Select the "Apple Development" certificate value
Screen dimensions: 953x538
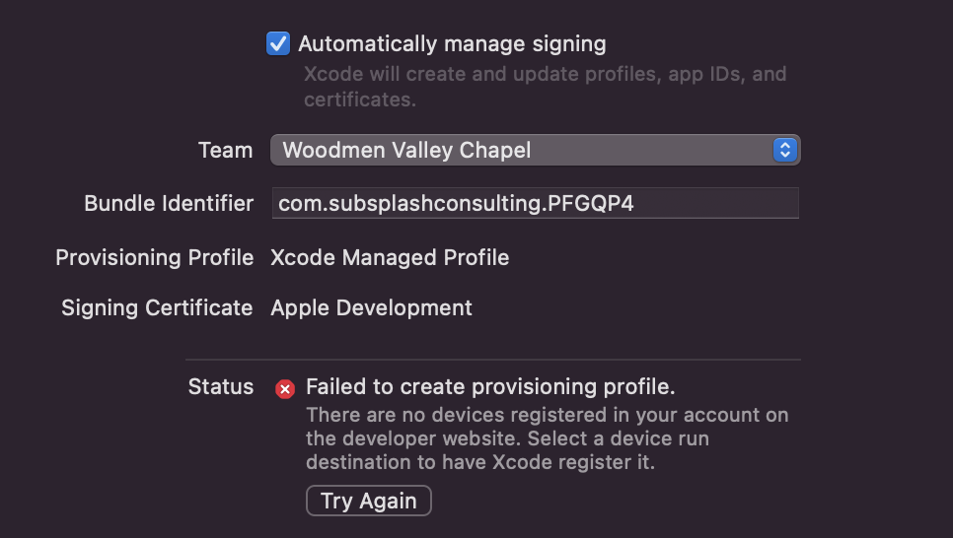tap(371, 307)
